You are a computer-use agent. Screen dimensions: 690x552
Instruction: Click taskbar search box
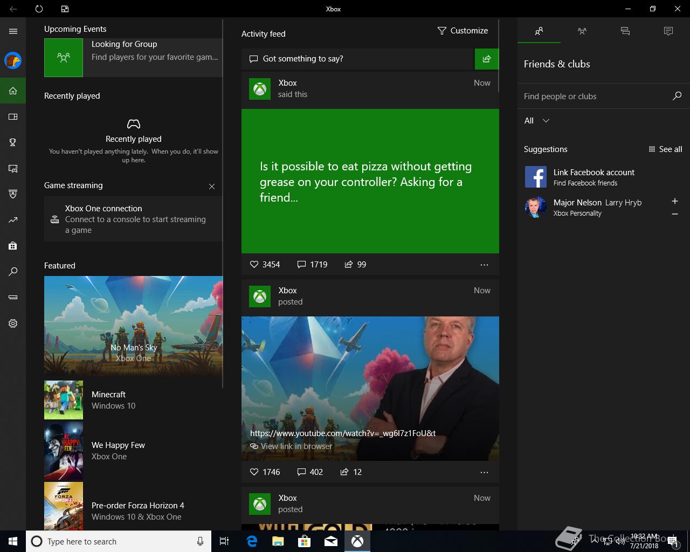pos(118,541)
